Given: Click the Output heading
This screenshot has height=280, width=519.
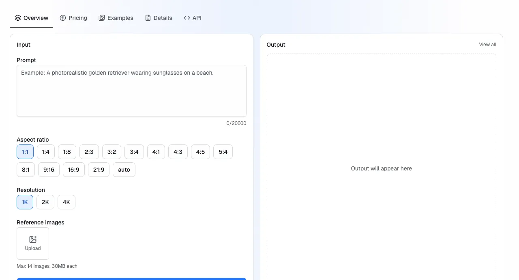Looking at the screenshot, I should coord(276,45).
